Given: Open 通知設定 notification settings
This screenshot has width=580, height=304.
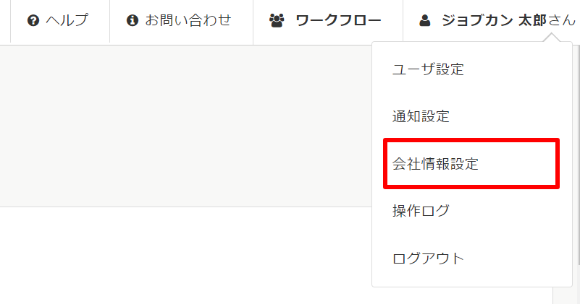Looking at the screenshot, I should tap(421, 116).
